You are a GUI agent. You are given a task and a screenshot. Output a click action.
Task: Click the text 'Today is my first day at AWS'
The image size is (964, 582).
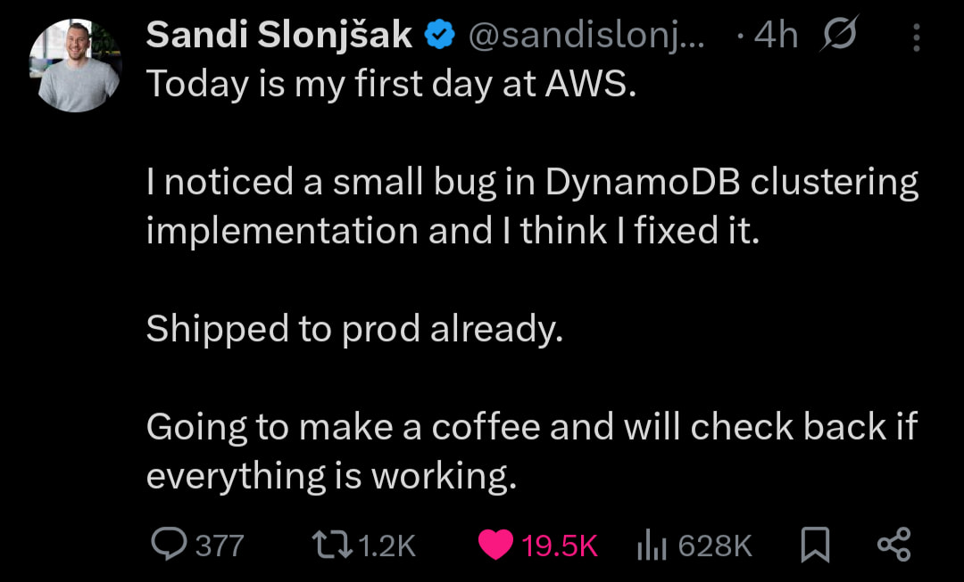390,84
